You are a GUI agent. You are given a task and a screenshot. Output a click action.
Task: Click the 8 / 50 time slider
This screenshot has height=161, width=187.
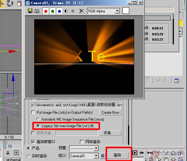coord(9,137)
